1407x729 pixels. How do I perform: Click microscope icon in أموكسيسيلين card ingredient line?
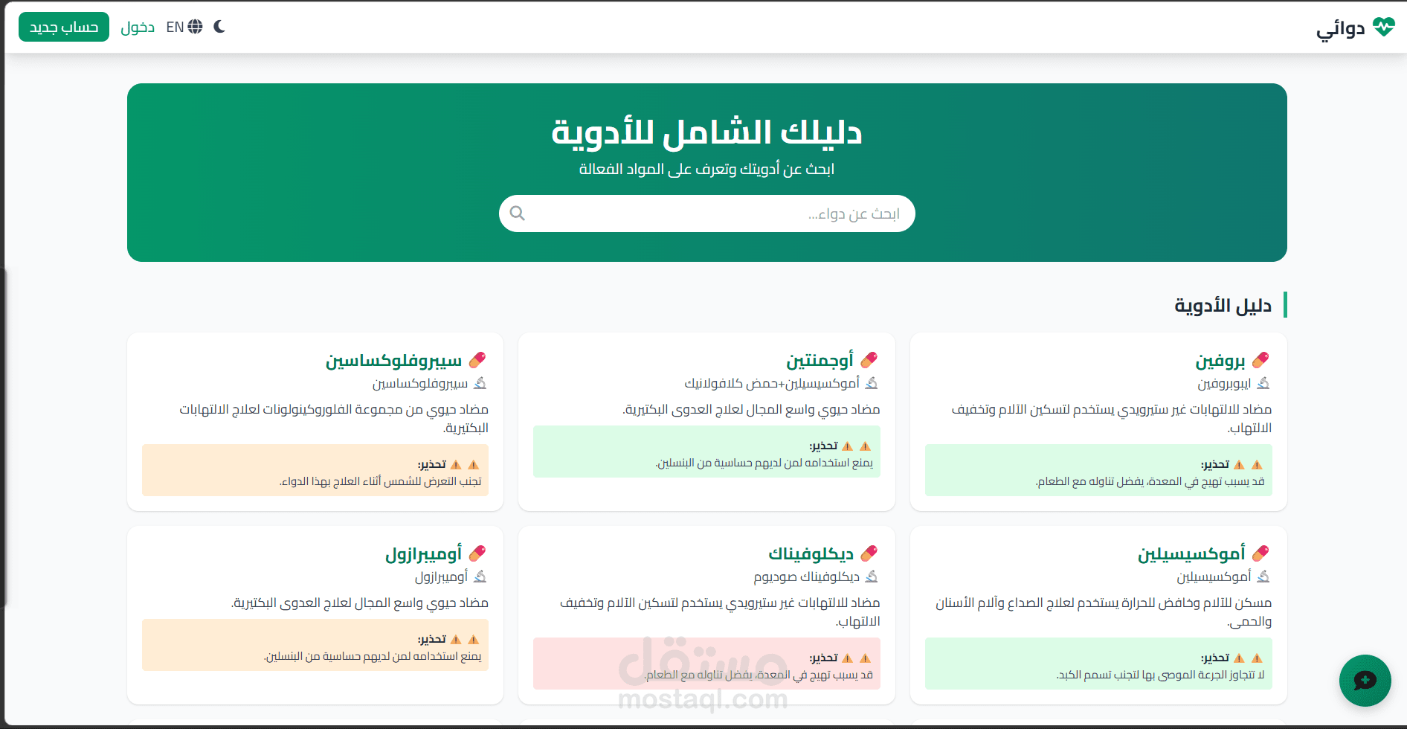point(1263,577)
